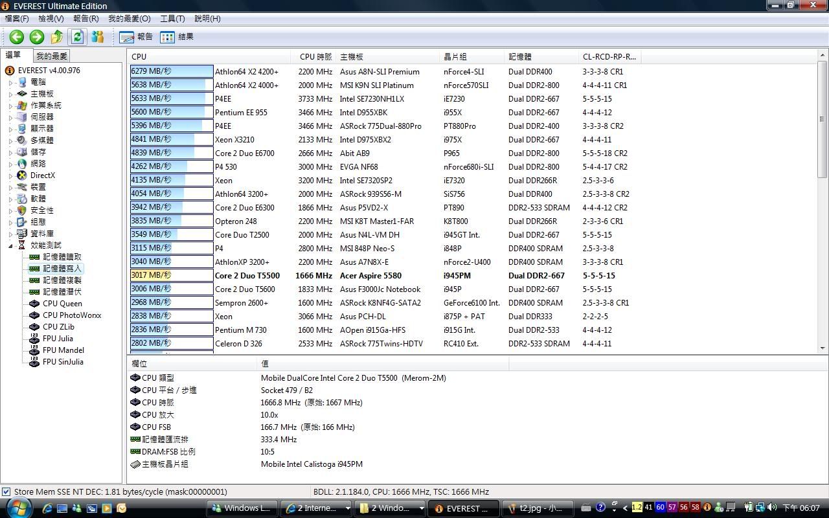Sort by the CL-RCD-RP-R... column header

[610, 56]
